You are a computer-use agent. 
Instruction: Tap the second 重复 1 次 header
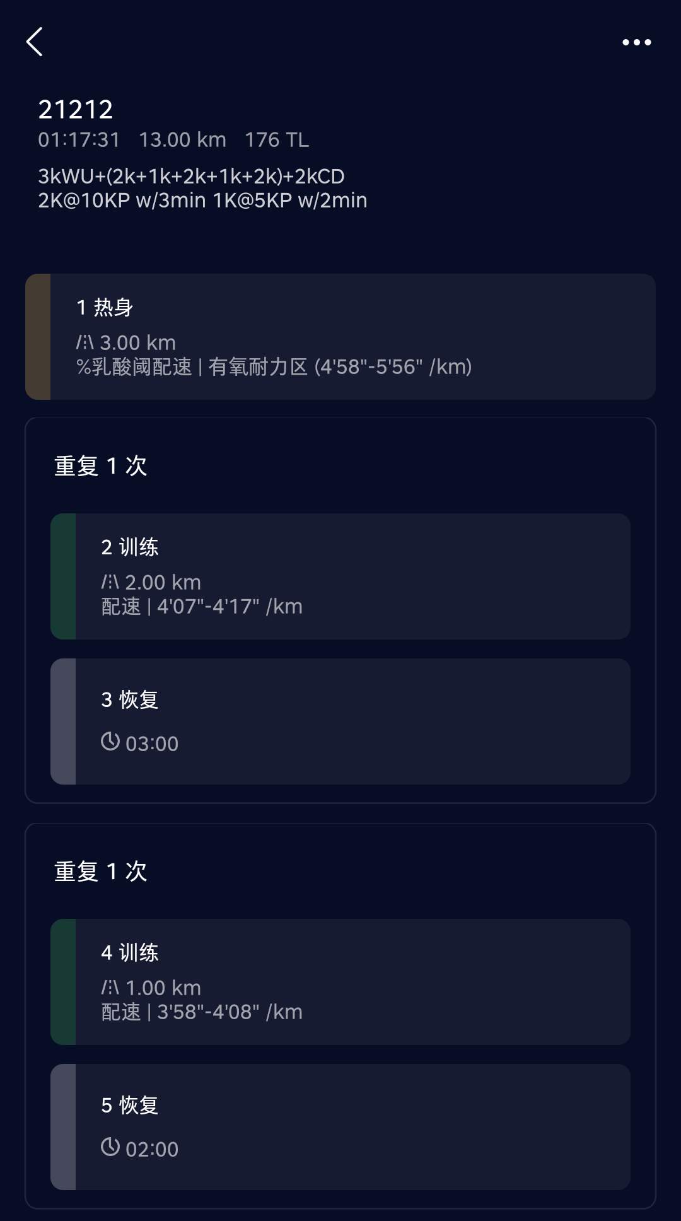pos(101,872)
